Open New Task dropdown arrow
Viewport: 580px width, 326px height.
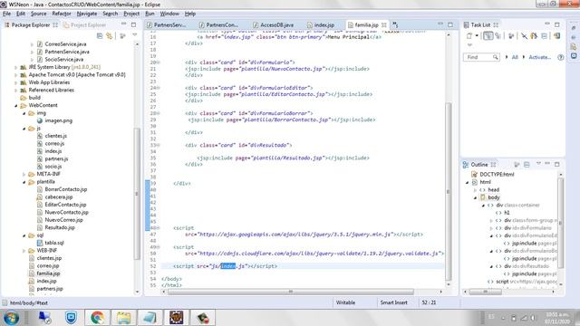[x=477, y=36]
